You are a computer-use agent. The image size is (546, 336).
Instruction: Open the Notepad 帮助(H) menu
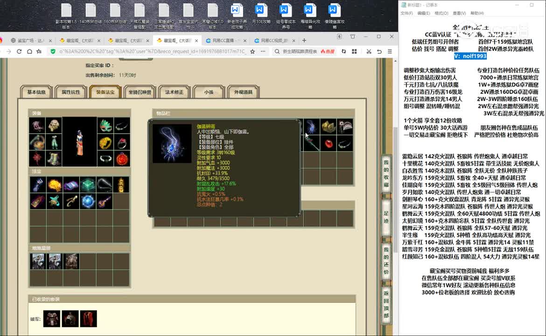pos(477,13)
